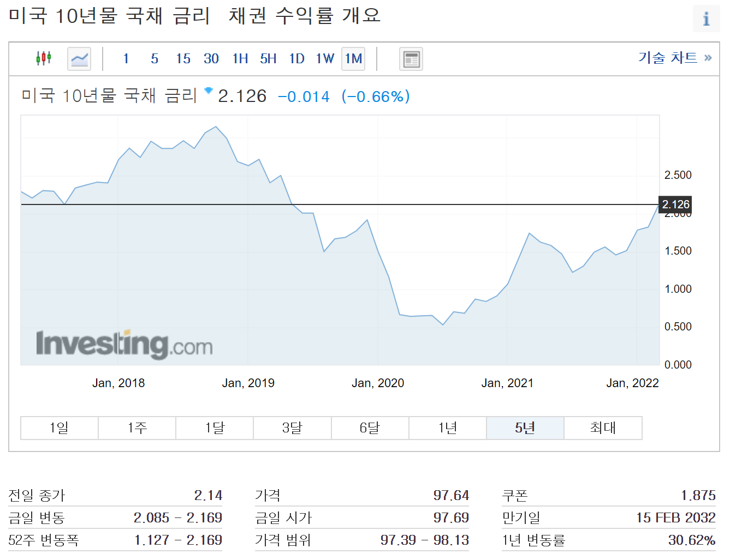Click the 0.500 y-axis label
Viewport: 730px width, 560px height.
[x=678, y=327]
